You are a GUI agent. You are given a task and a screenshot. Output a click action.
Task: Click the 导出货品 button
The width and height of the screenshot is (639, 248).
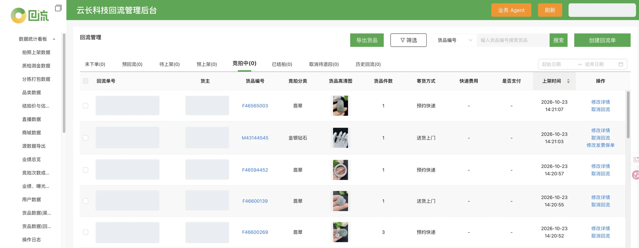[367, 40]
